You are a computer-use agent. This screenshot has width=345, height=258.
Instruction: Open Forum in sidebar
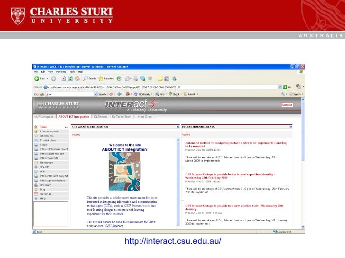(x=51, y=145)
